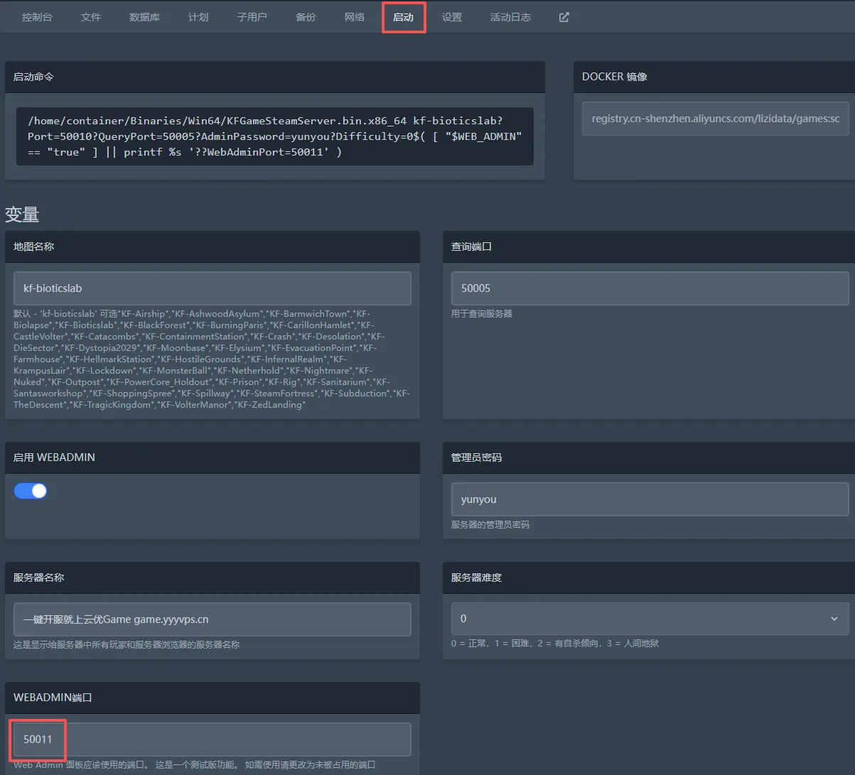Open the 活动日志 tab
This screenshot has height=775, width=855.
coord(510,17)
